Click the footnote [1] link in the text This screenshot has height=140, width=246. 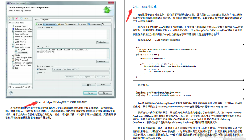218,33
